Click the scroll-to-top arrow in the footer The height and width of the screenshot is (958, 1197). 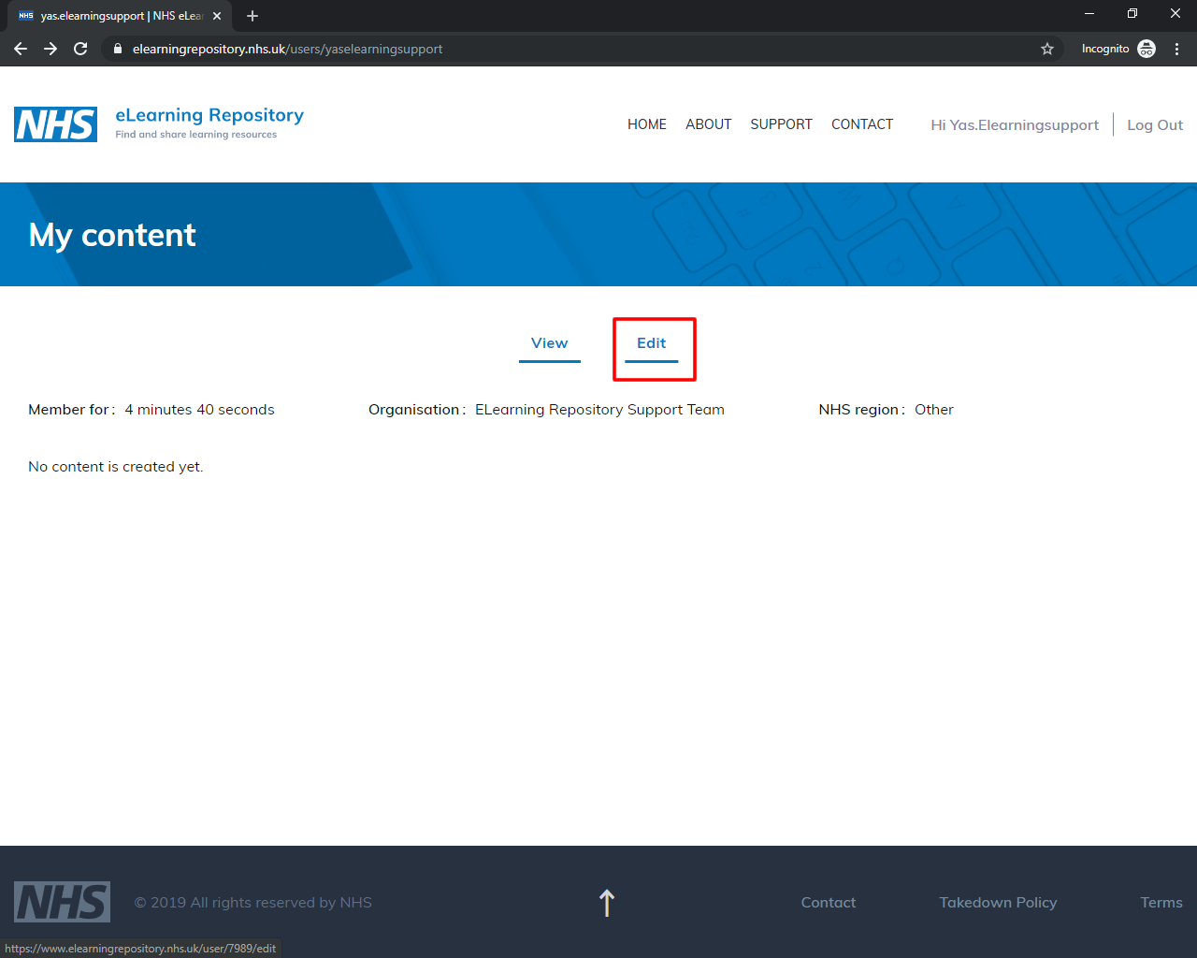[x=607, y=903]
